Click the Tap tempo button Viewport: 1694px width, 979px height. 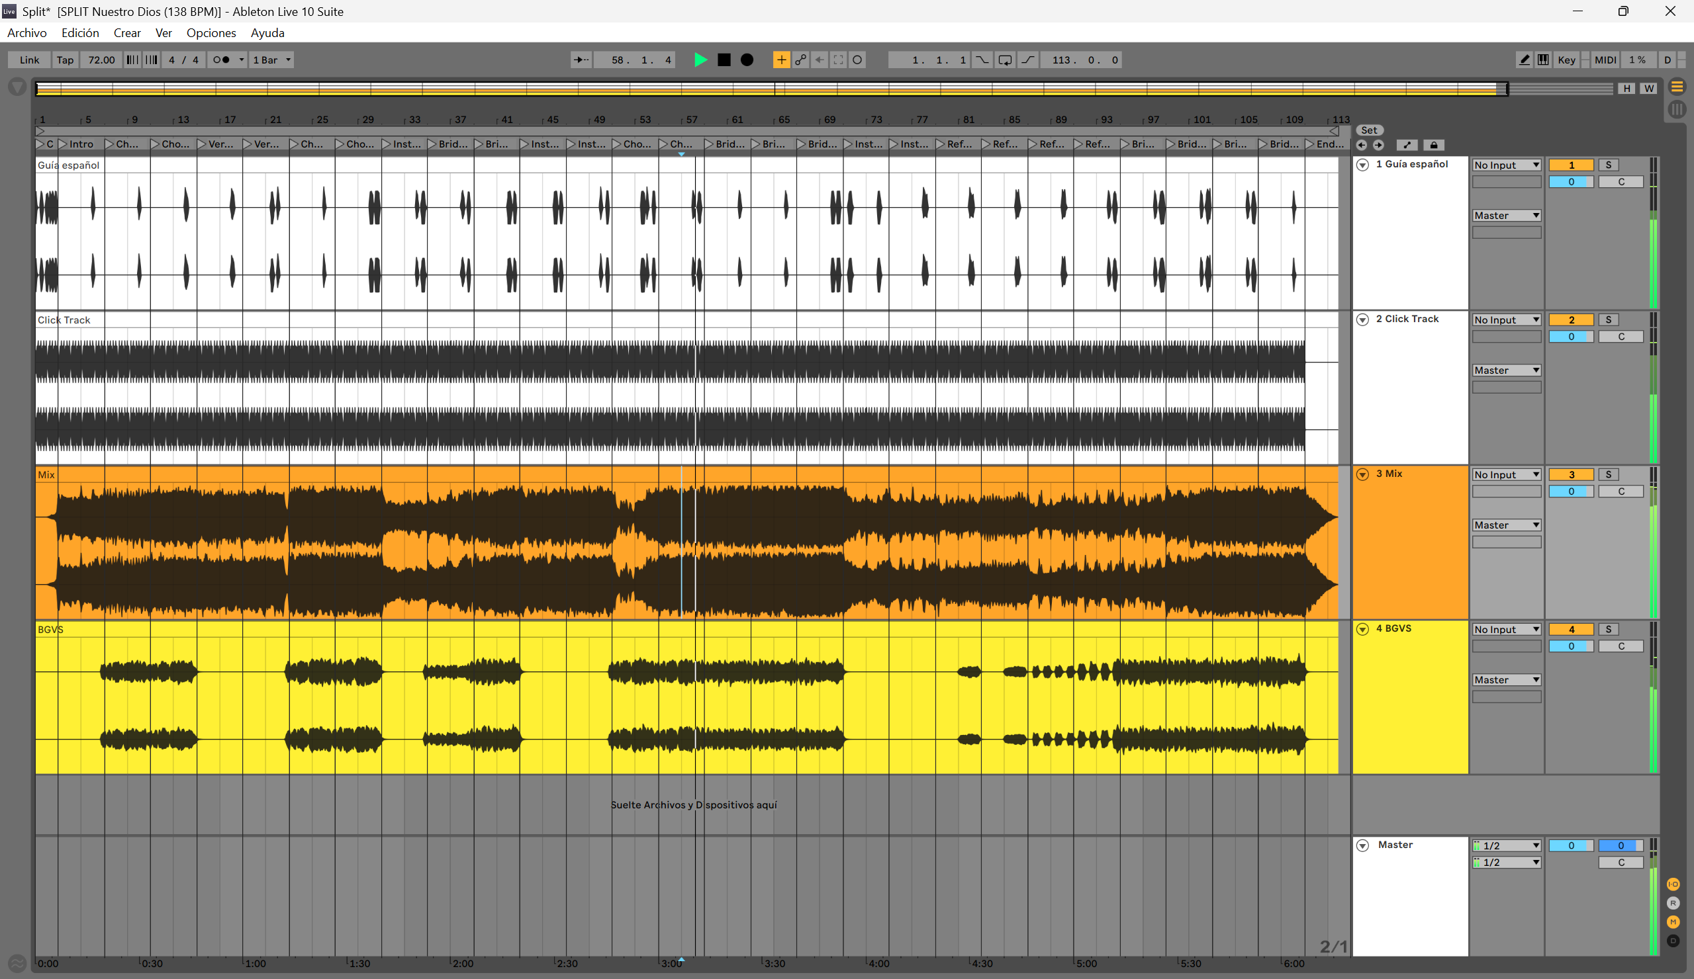(66, 60)
